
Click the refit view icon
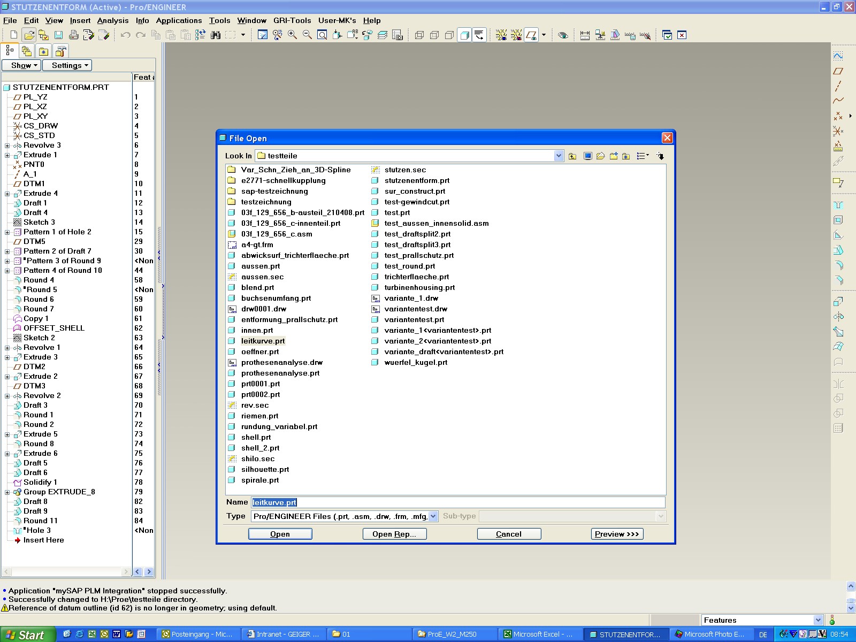[322, 35]
